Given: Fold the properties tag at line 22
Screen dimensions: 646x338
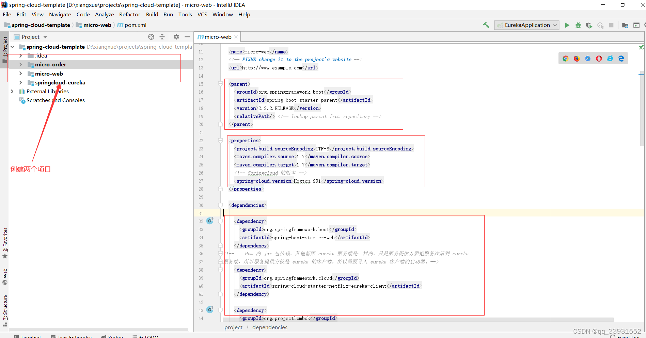Looking at the screenshot, I should pyautogui.click(x=220, y=141).
